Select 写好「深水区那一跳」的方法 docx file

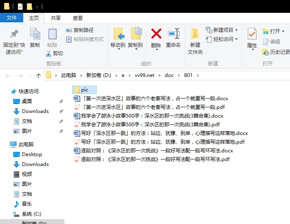[x=161, y=133]
